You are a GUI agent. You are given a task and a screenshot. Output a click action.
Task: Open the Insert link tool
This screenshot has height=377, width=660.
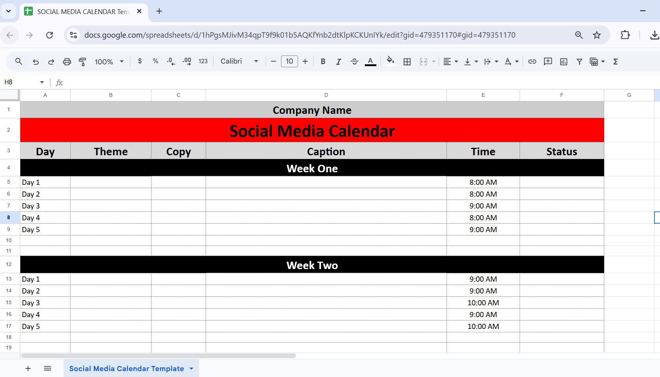532,61
